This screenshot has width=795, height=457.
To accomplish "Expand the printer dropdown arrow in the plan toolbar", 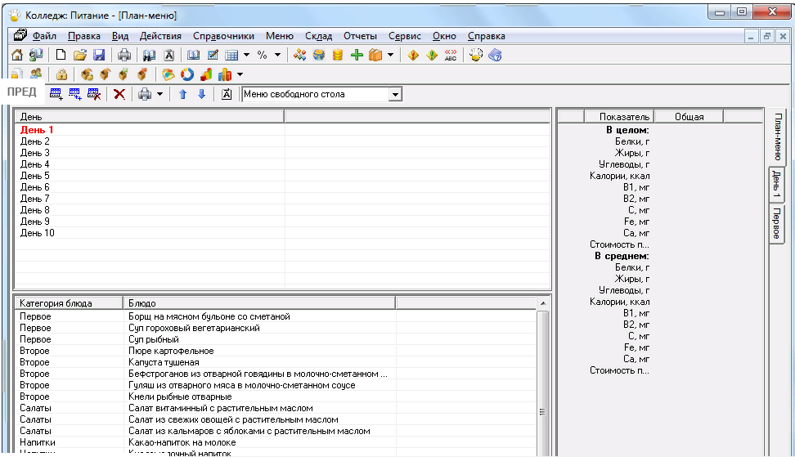I will click(x=159, y=94).
